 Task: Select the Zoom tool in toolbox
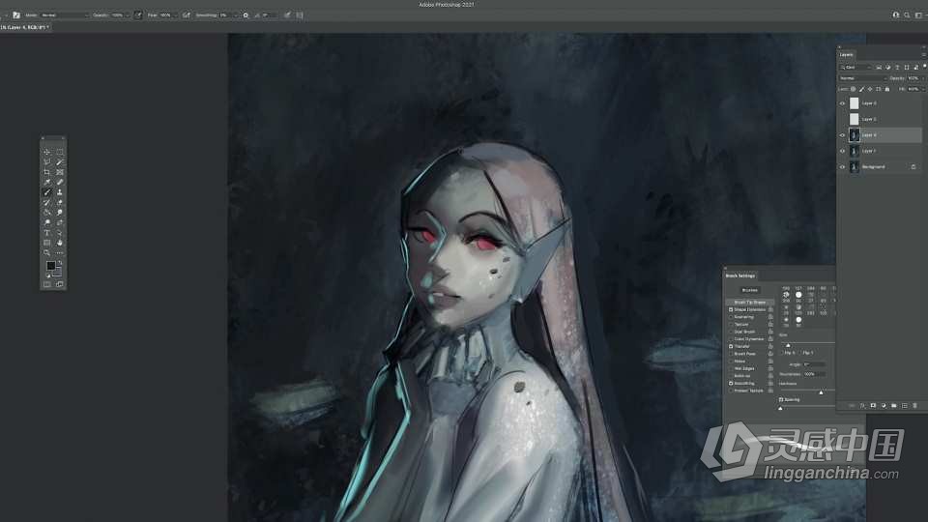pos(47,252)
